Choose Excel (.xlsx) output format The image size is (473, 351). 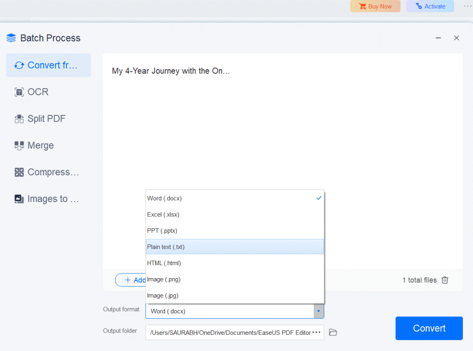(x=235, y=214)
